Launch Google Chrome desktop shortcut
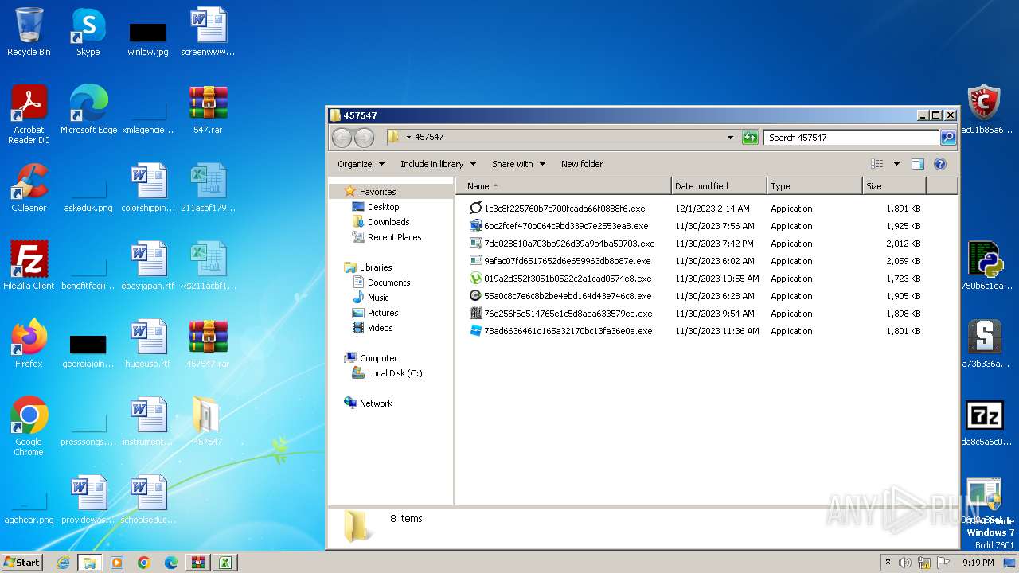 tap(29, 427)
